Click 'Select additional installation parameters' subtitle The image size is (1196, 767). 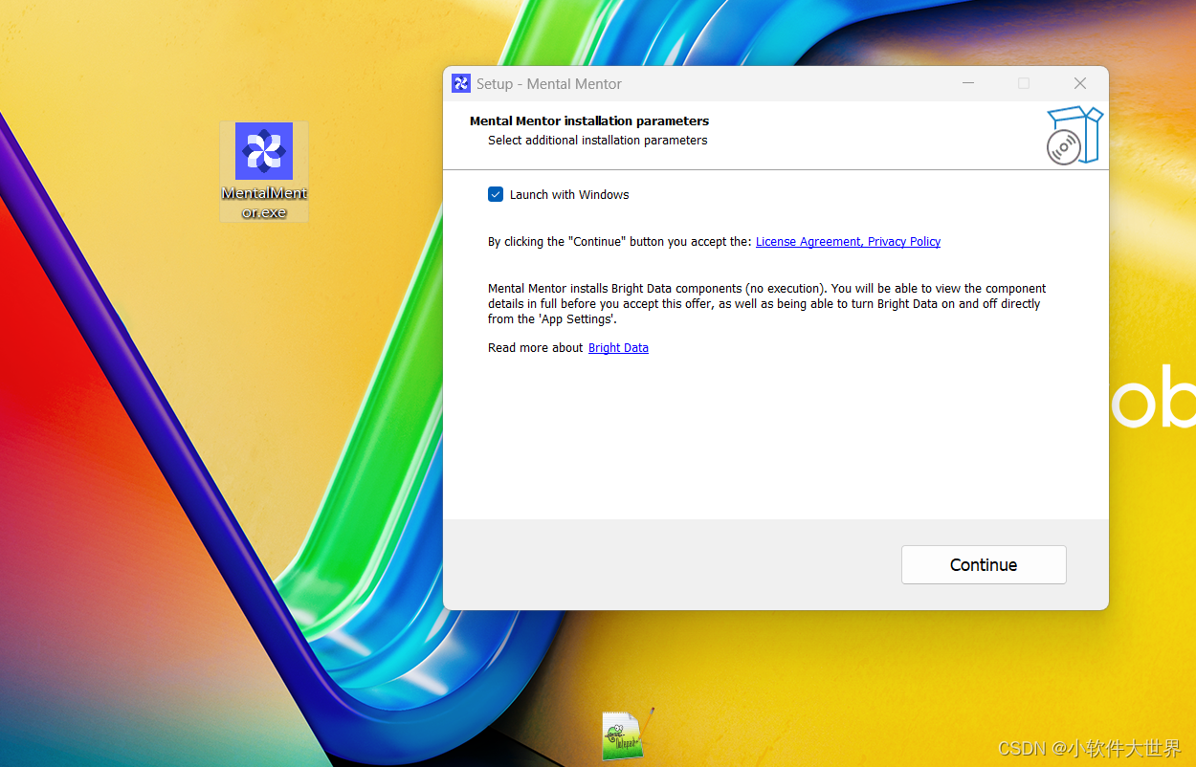pyautogui.click(x=598, y=141)
